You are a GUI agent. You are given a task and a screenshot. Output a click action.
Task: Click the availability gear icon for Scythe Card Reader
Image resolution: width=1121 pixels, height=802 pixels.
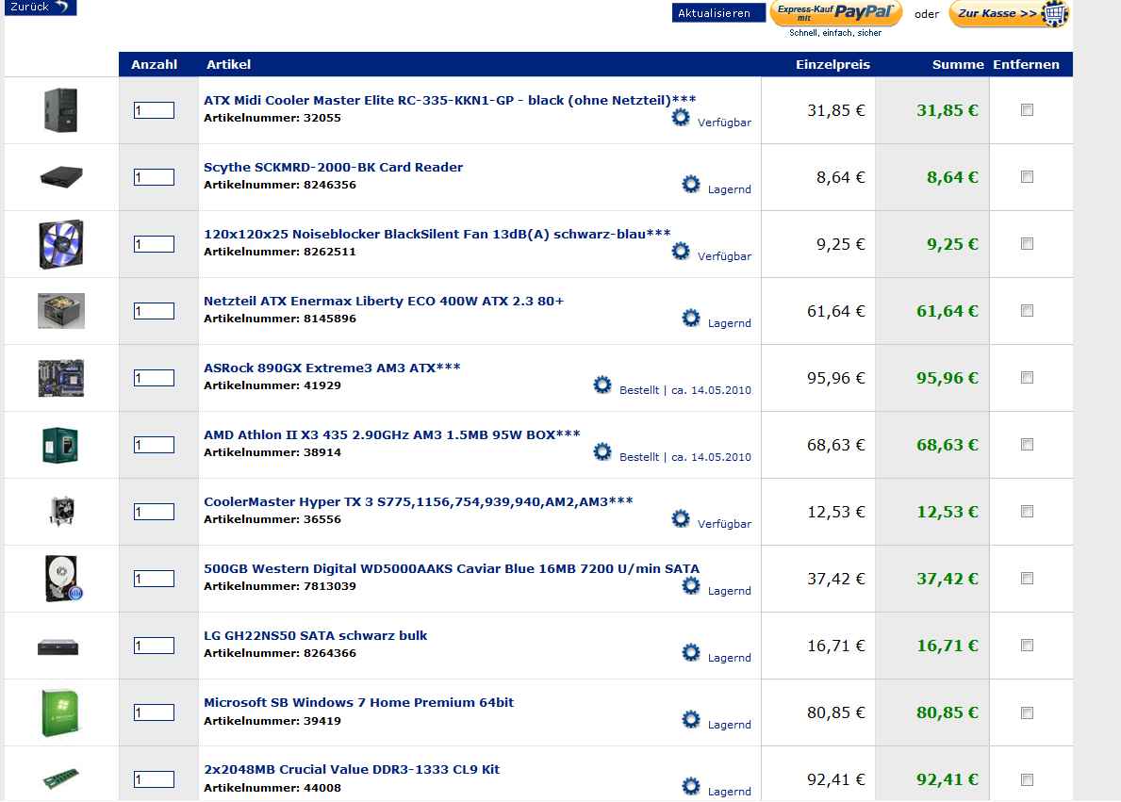pos(691,185)
